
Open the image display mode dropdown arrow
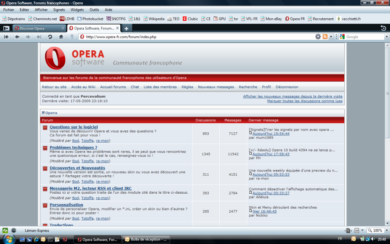[362, 231]
